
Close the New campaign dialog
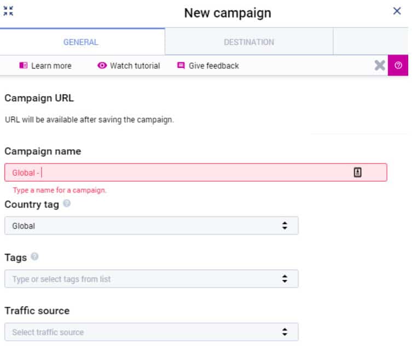pos(397,11)
